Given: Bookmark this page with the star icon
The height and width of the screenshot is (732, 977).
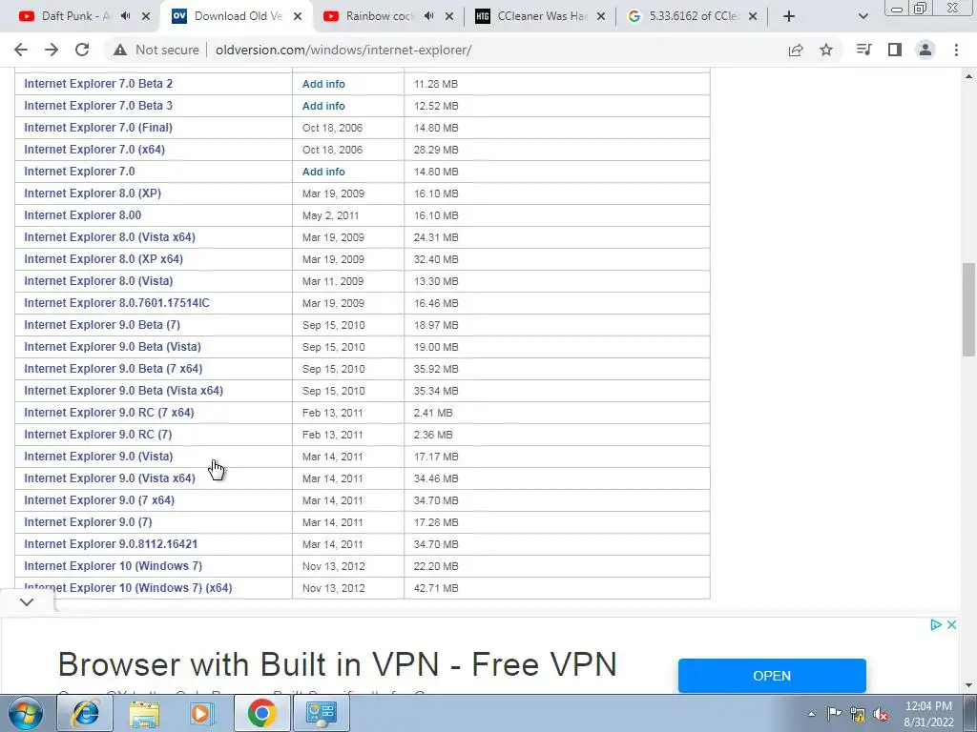Looking at the screenshot, I should pyautogui.click(x=826, y=50).
